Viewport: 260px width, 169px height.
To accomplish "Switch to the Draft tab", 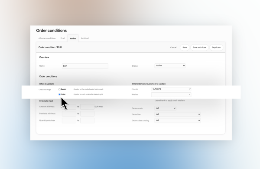I will 63,38.
